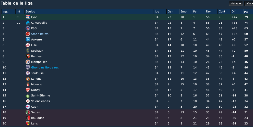Sort by the Equipo column header

(89, 11)
